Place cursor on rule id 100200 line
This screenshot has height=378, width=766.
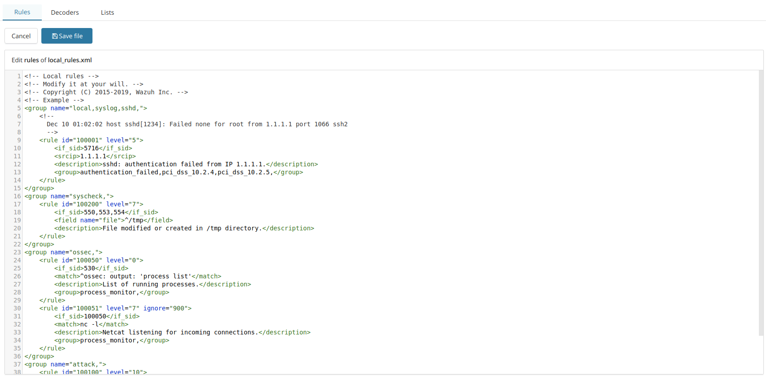point(91,204)
